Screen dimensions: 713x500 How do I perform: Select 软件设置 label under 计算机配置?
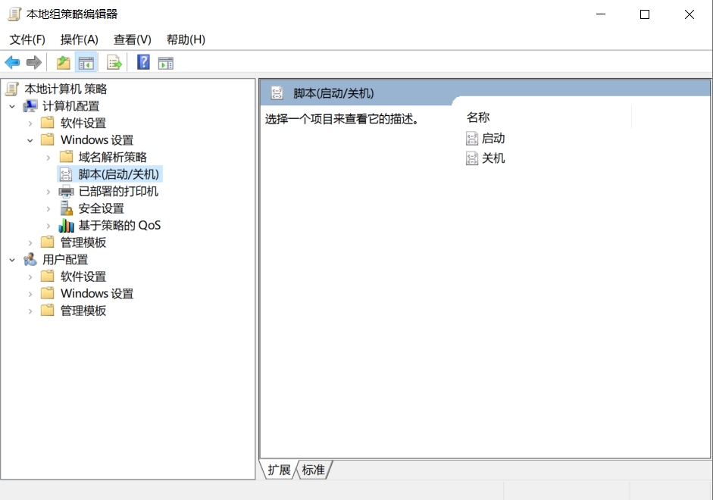[83, 123]
